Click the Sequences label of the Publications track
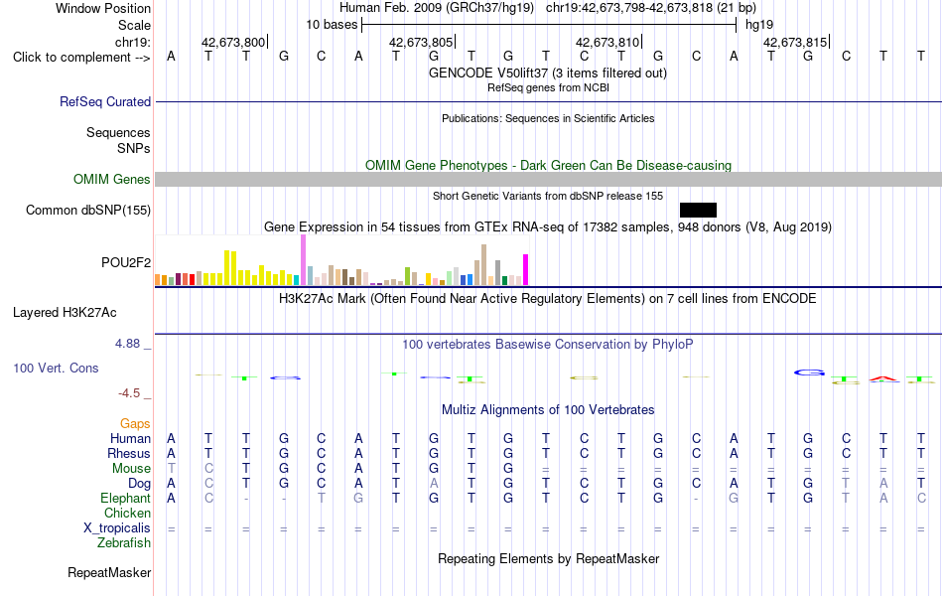This screenshot has width=943, height=596. [118, 132]
